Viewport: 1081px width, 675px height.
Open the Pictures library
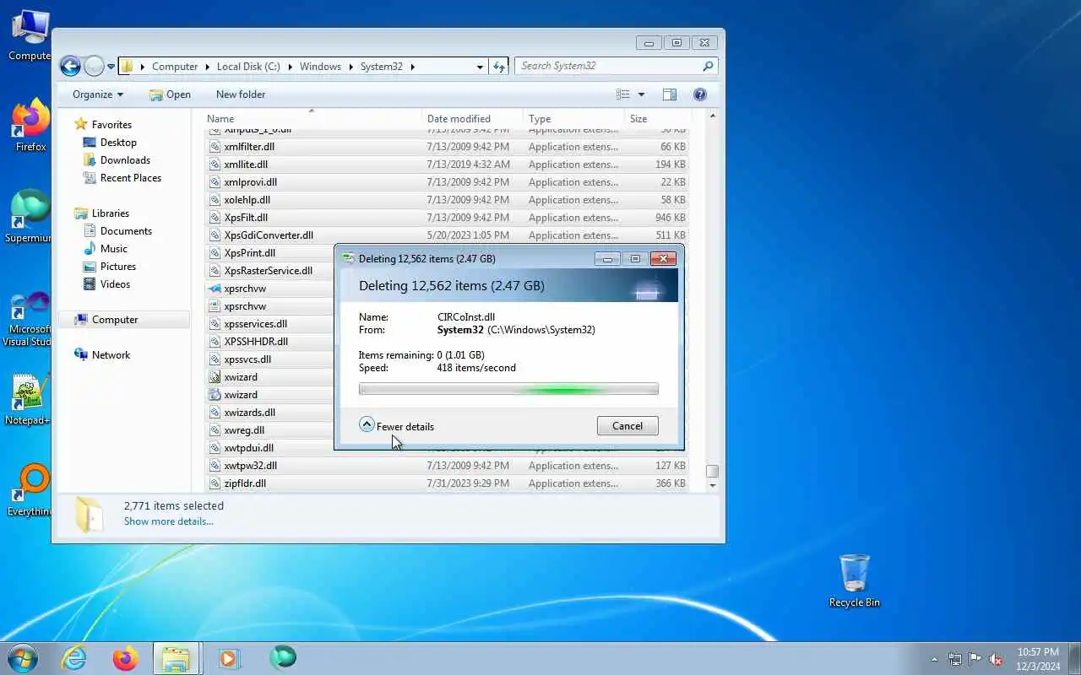(x=117, y=267)
